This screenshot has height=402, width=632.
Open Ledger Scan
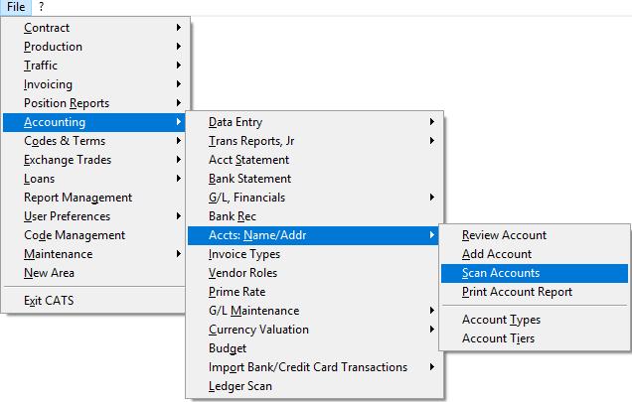[314, 386]
